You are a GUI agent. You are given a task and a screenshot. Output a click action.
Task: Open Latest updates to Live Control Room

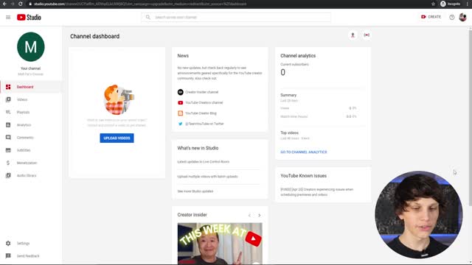tap(204, 162)
